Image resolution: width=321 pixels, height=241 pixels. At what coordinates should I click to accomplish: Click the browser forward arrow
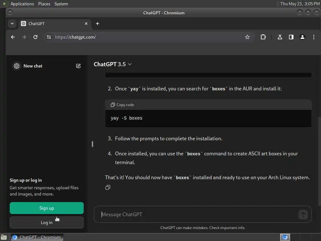point(24,37)
